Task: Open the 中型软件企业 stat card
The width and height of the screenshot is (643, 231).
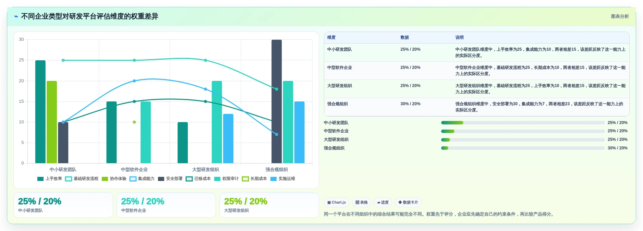Action: point(166,205)
